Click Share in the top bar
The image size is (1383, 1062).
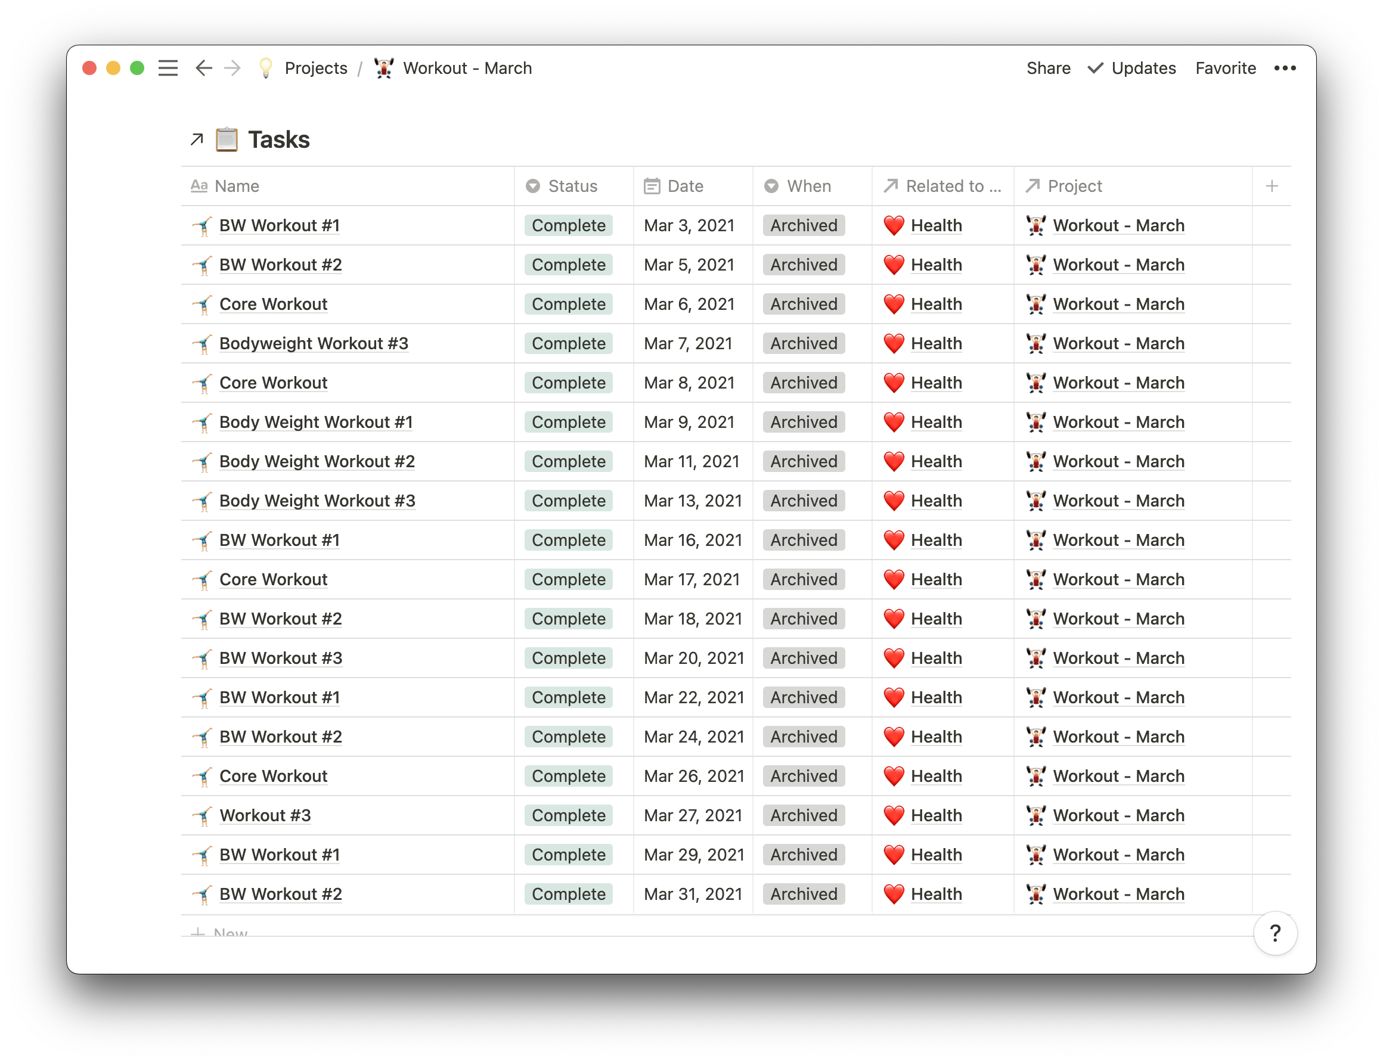pyautogui.click(x=1048, y=69)
